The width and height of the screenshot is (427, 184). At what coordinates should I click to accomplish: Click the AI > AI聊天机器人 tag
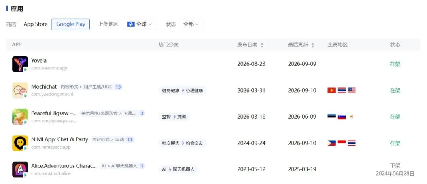[x=119, y=166]
